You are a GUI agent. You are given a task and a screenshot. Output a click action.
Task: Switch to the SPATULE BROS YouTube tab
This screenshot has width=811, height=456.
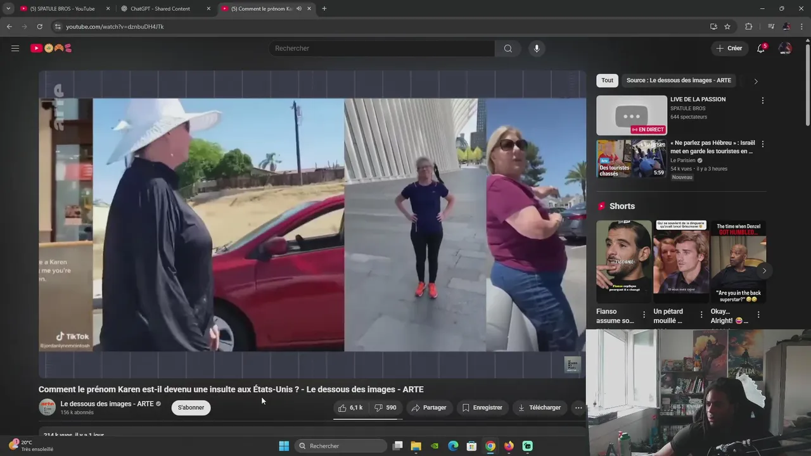point(63,9)
